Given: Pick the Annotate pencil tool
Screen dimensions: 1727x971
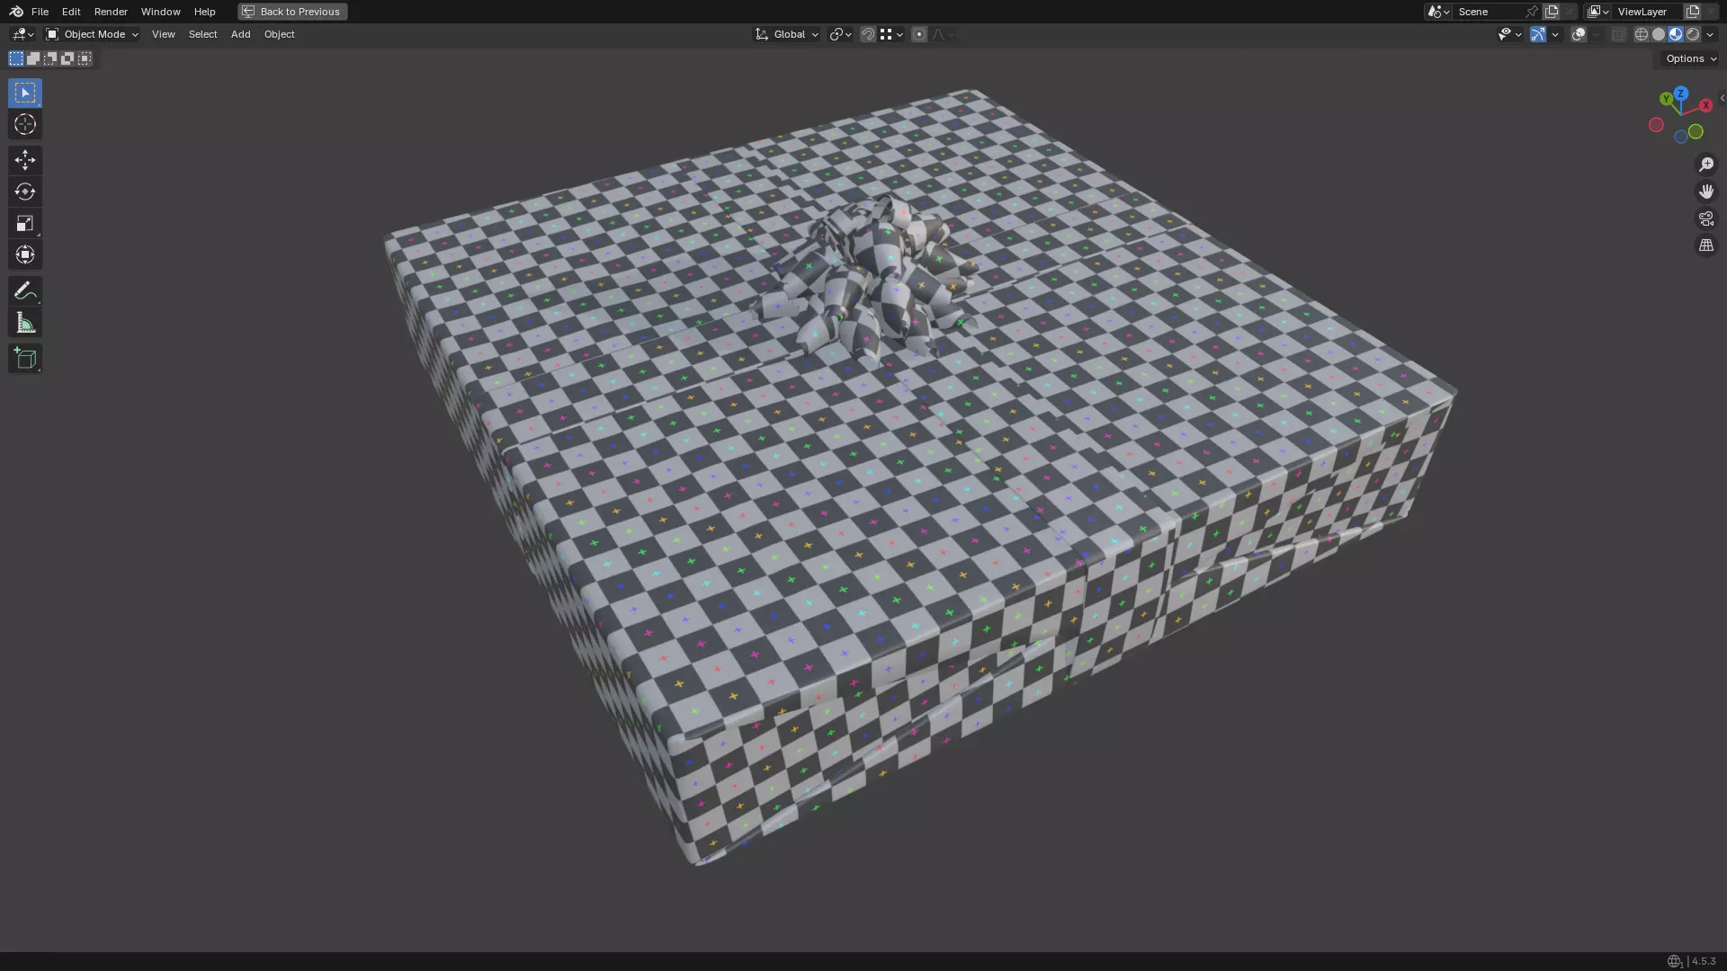Looking at the screenshot, I should click(x=25, y=290).
